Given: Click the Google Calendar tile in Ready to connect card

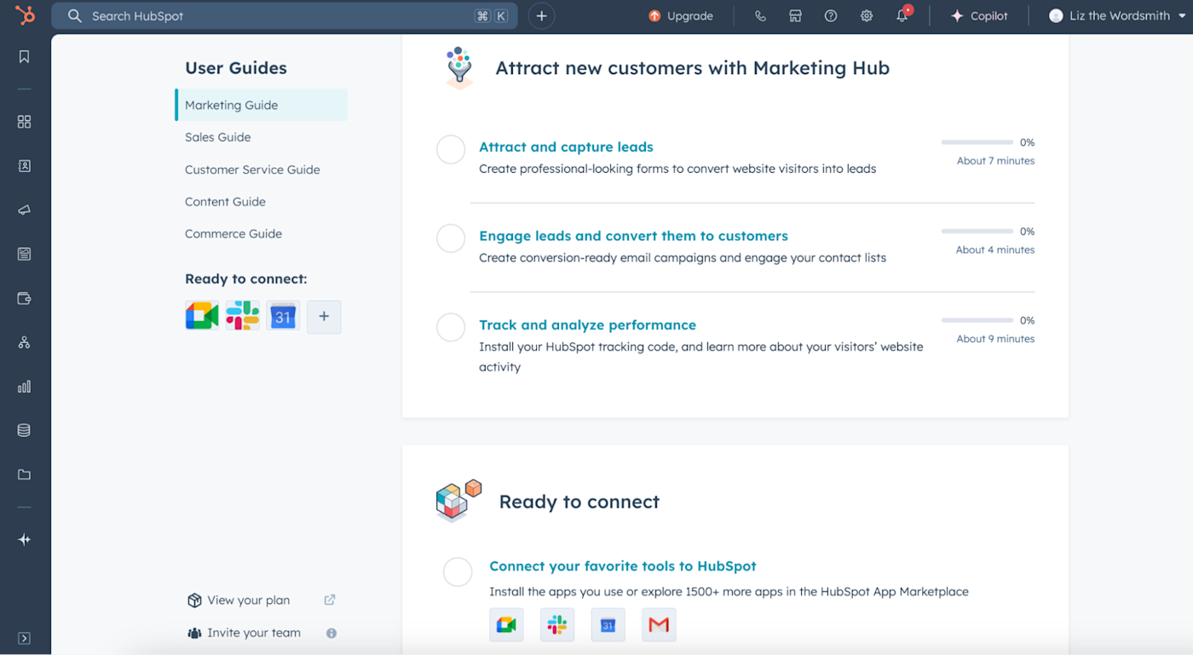Looking at the screenshot, I should click(608, 624).
